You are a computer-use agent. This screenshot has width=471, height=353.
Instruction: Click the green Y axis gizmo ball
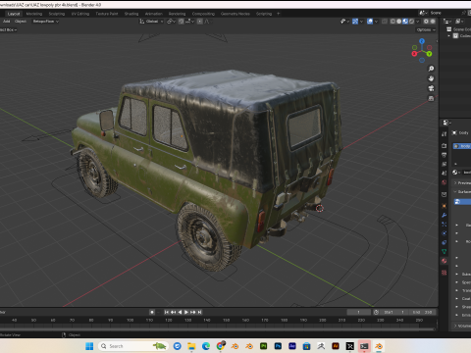click(429, 54)
